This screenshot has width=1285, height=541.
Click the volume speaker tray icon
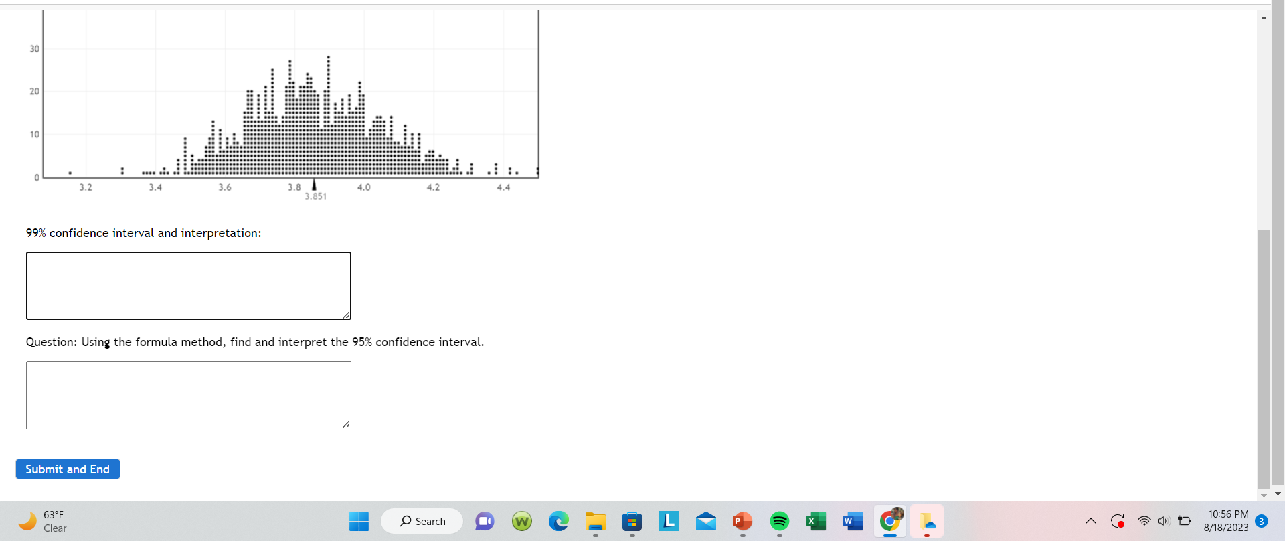1163,521
